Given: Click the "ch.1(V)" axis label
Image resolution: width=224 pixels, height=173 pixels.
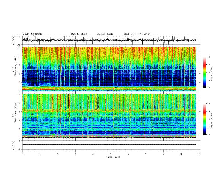Looking at the screenshot, I should tap(14, 40).
